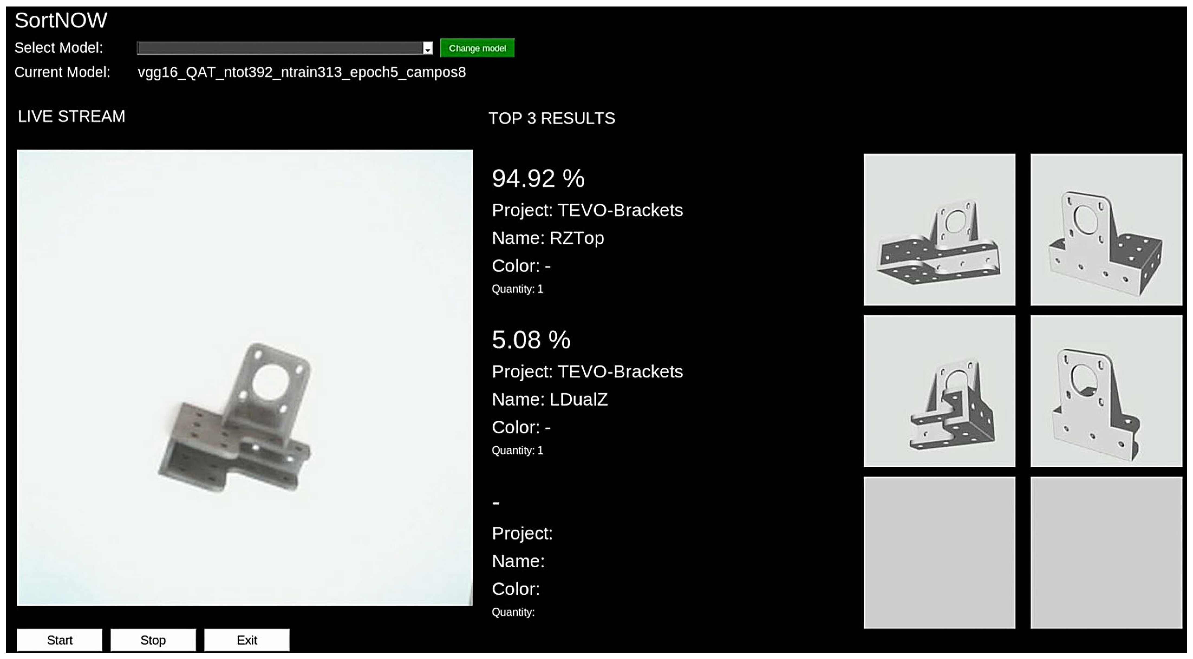
Task: Click the 5.08 % confidence result
Action: [531, 340]
